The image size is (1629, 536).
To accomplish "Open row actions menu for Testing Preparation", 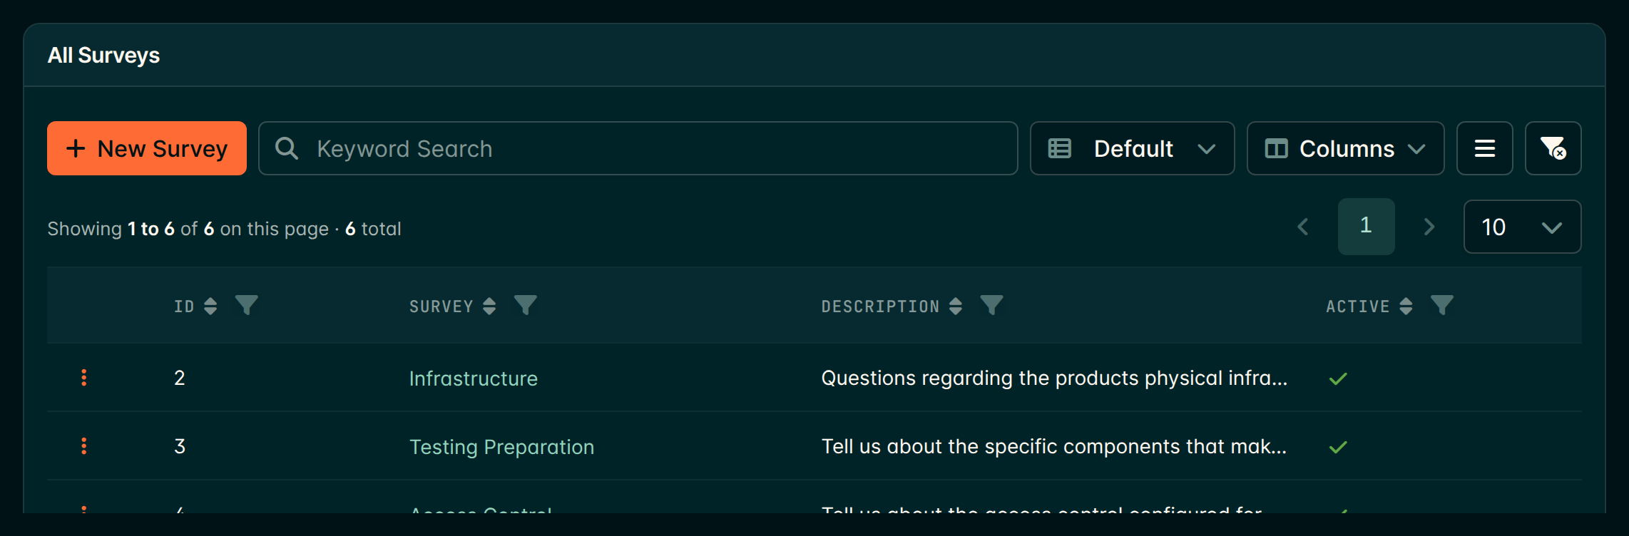I will (84, 446).
